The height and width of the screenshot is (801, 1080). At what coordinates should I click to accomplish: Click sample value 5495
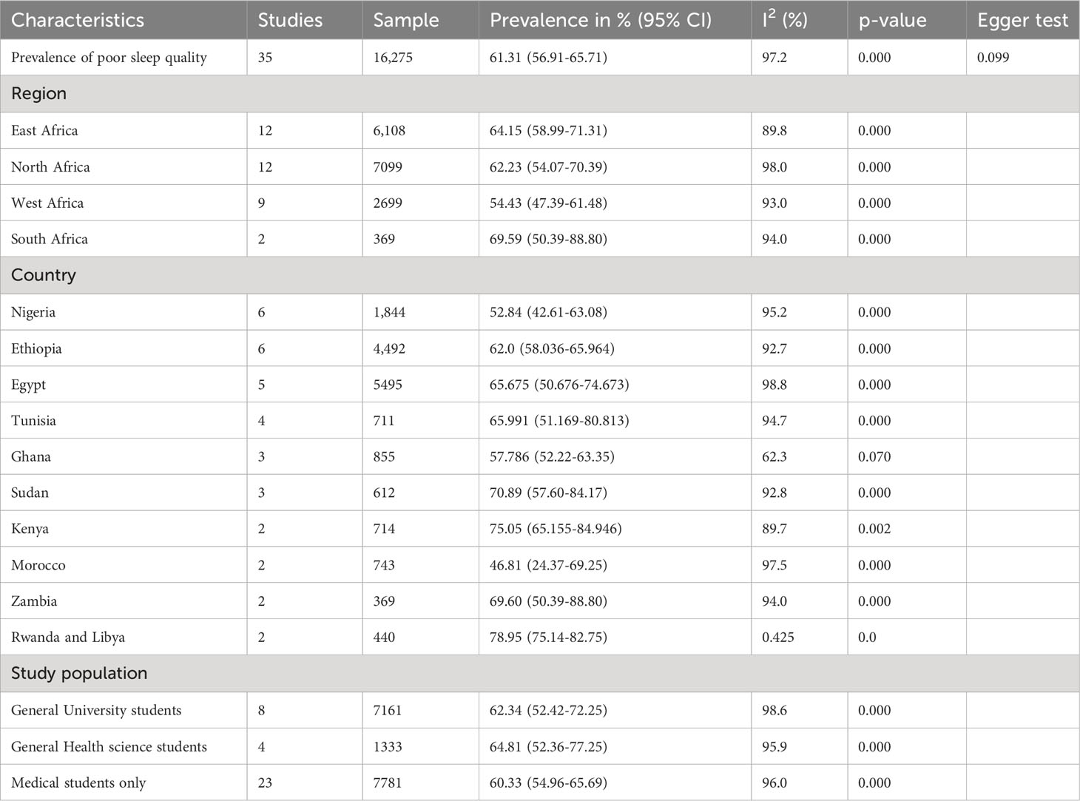pos(388,385)
